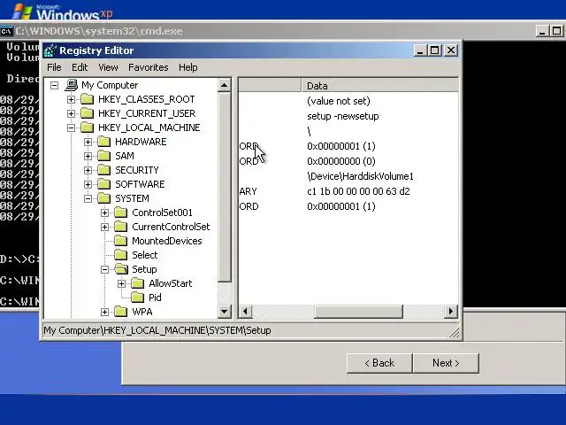The width and height of the screenshot is (566, 425).
Task: Click the SAM folder icon
Action: click(x=104, y=156)
